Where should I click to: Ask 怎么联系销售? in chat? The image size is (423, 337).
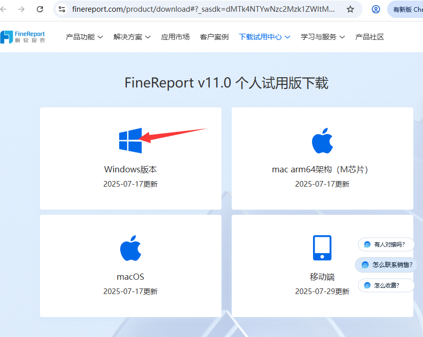tap(386, 265)
